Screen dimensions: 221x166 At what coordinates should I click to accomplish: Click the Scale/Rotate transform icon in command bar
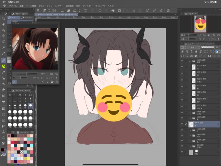[x=119, y=10]
